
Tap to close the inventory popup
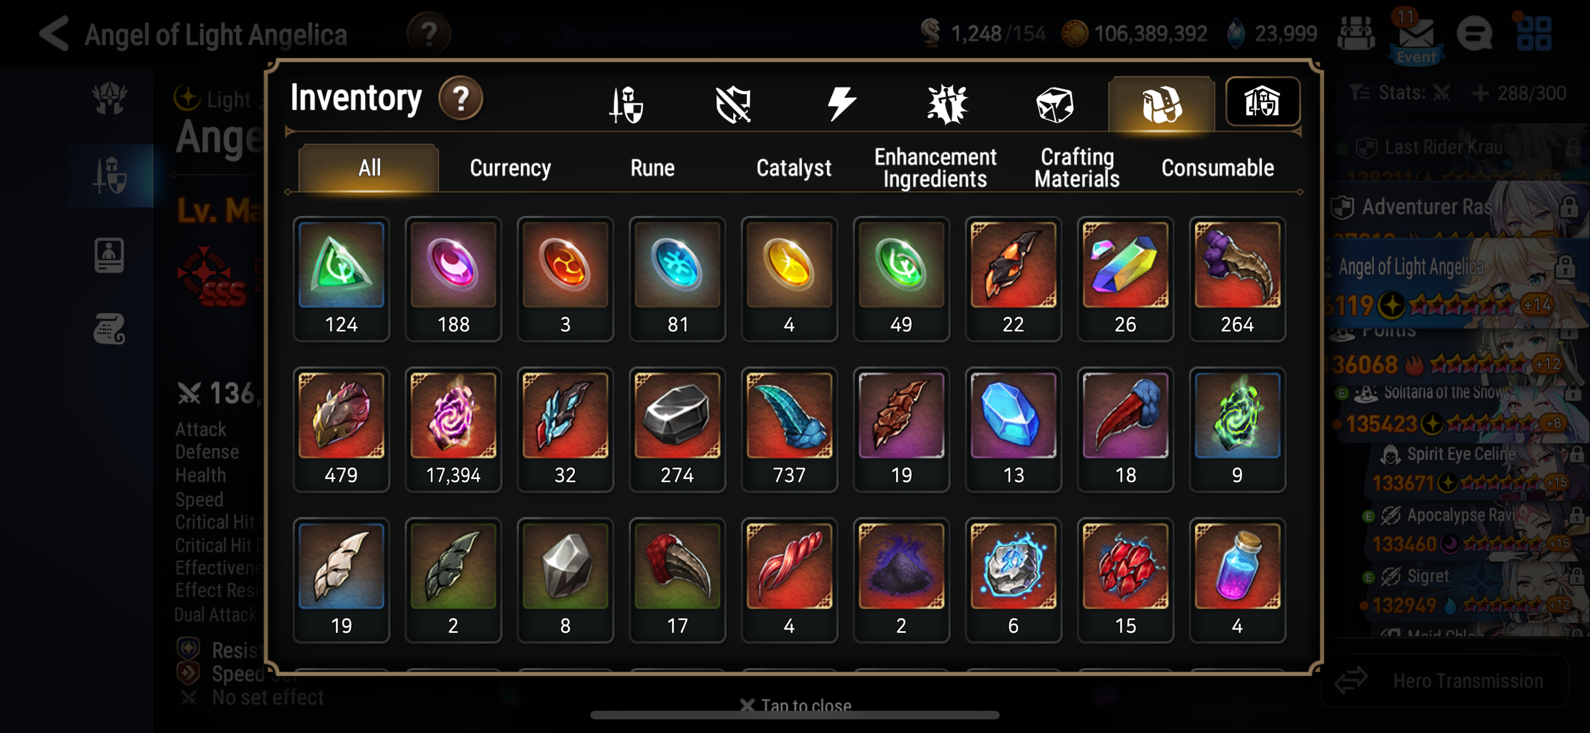pyautogui.click(x=795, y=705)
